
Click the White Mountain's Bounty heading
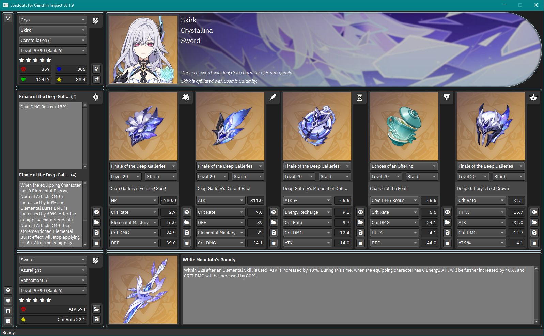coord(209,260)
